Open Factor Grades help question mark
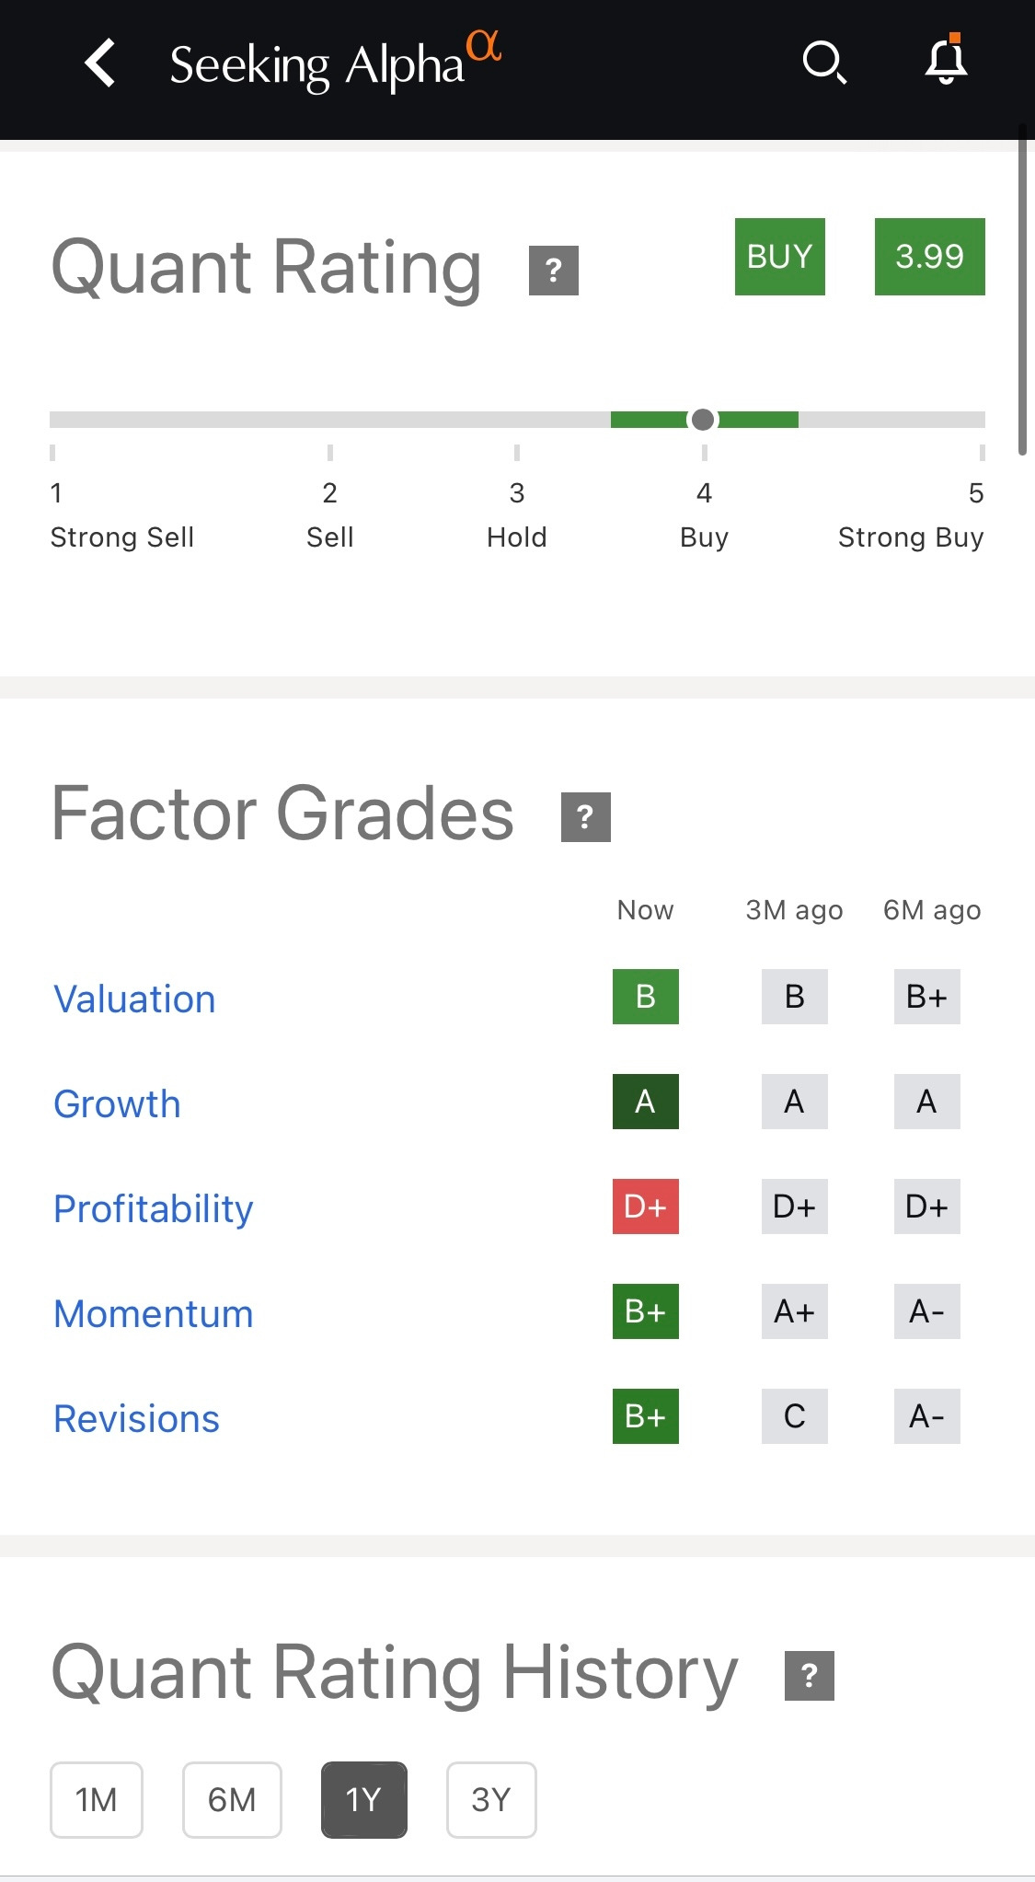The width and height of the screenshot is (1035, 1882). (x=585, y=816)
